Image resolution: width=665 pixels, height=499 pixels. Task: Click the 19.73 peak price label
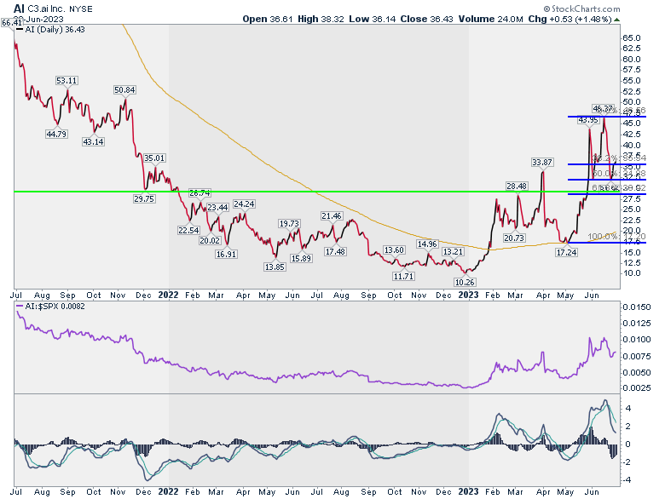pyautogui.click(x=289, y=223)
